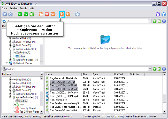The width and height of the screenshot is (168, 119).
Task: Sort by Size column header
Action: point(87,74)
